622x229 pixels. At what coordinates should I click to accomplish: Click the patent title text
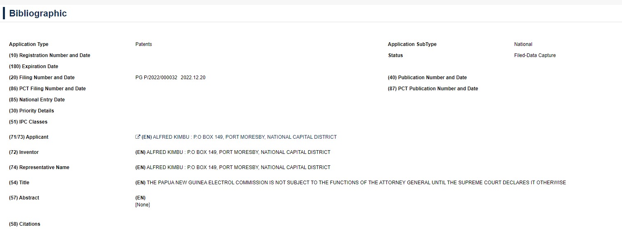(351, 183)
